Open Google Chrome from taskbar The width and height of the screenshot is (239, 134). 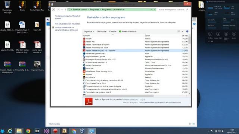click(x=28, y=131)
